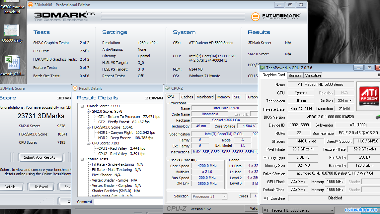Switch to the CPU tab in CPU-Z
The image size is (380, 214).
point(171,96)
